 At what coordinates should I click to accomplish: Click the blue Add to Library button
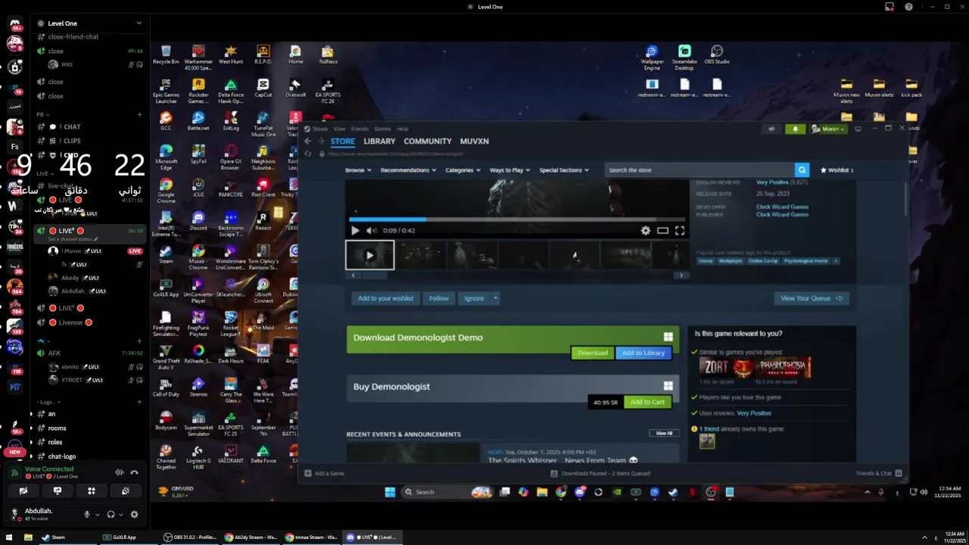643,353
